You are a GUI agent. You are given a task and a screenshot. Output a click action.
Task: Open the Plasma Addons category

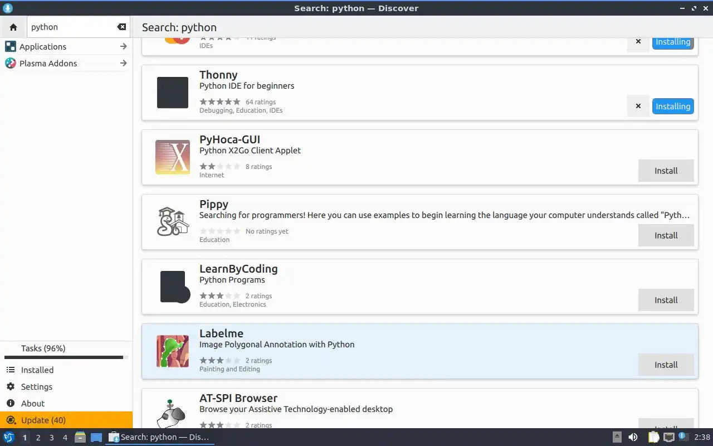[66, 63]
